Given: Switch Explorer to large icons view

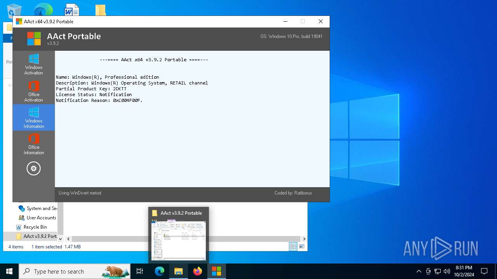Looking at the screenshot, I should [302, 246].
